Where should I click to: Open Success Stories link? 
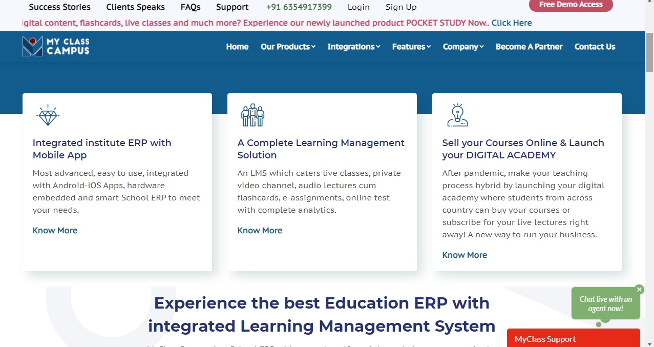pos(59,7)
